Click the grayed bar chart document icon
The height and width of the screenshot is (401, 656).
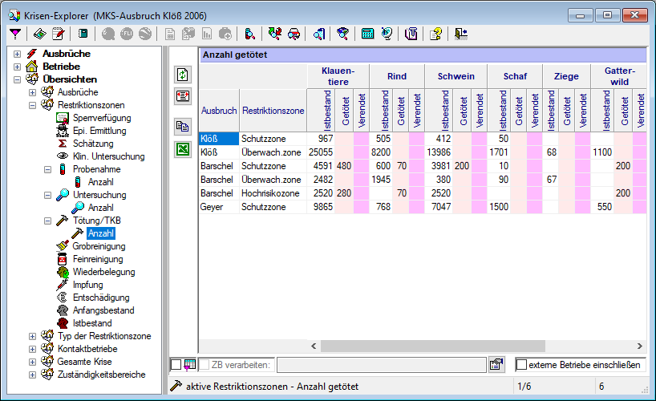[207, 34]
